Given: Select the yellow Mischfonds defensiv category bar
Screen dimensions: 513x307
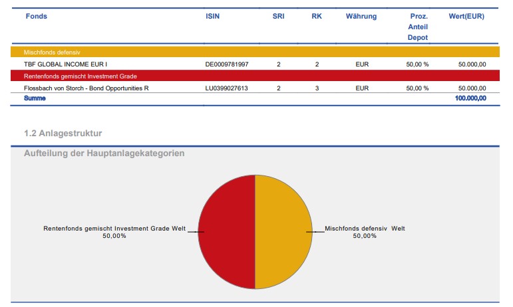Looking at the screenshot, I should pyautogui.click(x=255, y=52).
